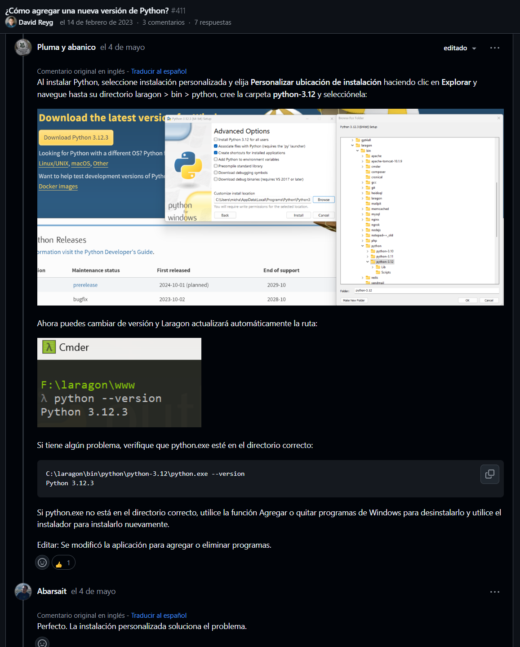Open the Cmder terminal screenshot image

point(119,382)
